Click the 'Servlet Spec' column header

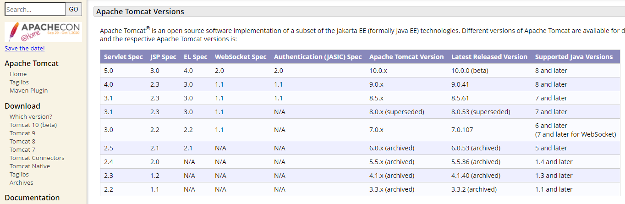[x=123, y=57]
